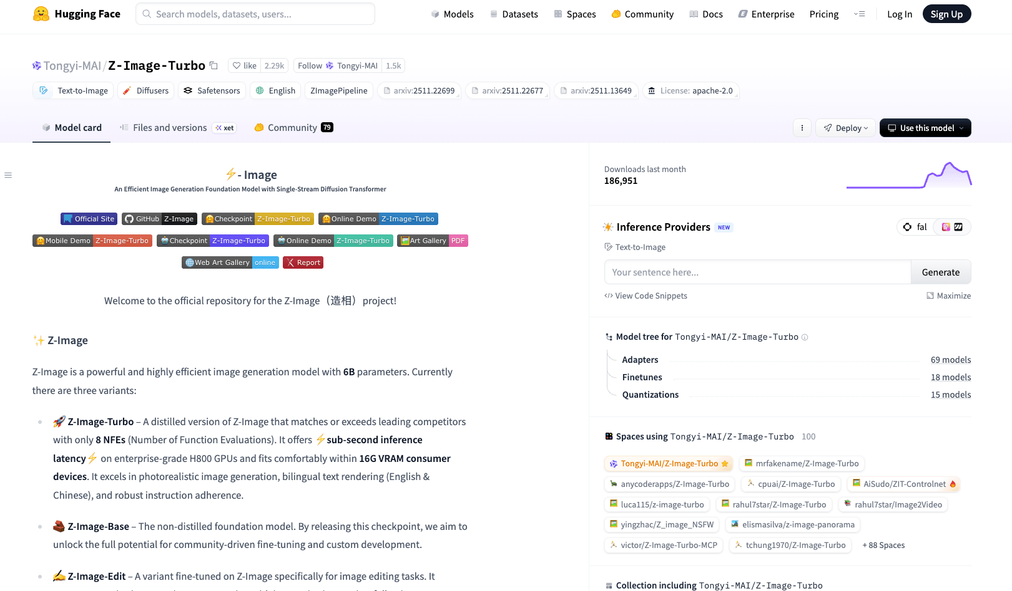The height and width of the screenshot is (591, 1012).
Task: Click the heart like icon
Action: tap(237, 65)
